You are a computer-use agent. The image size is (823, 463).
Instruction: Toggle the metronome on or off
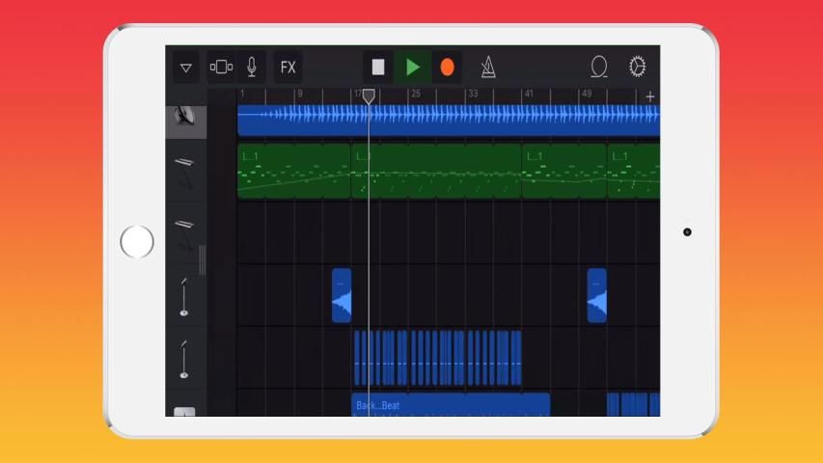[x=488, y=68]
